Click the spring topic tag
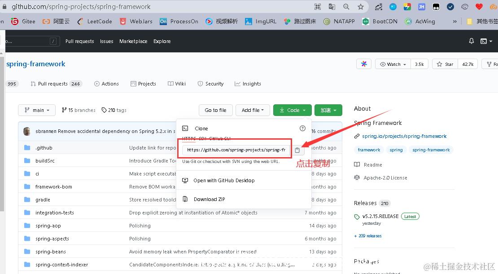The width and height of the screenshot is (498, 274). (x=396, y=150)
